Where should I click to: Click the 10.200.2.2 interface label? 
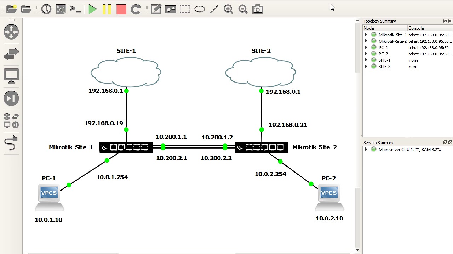(x=216, y=158)
